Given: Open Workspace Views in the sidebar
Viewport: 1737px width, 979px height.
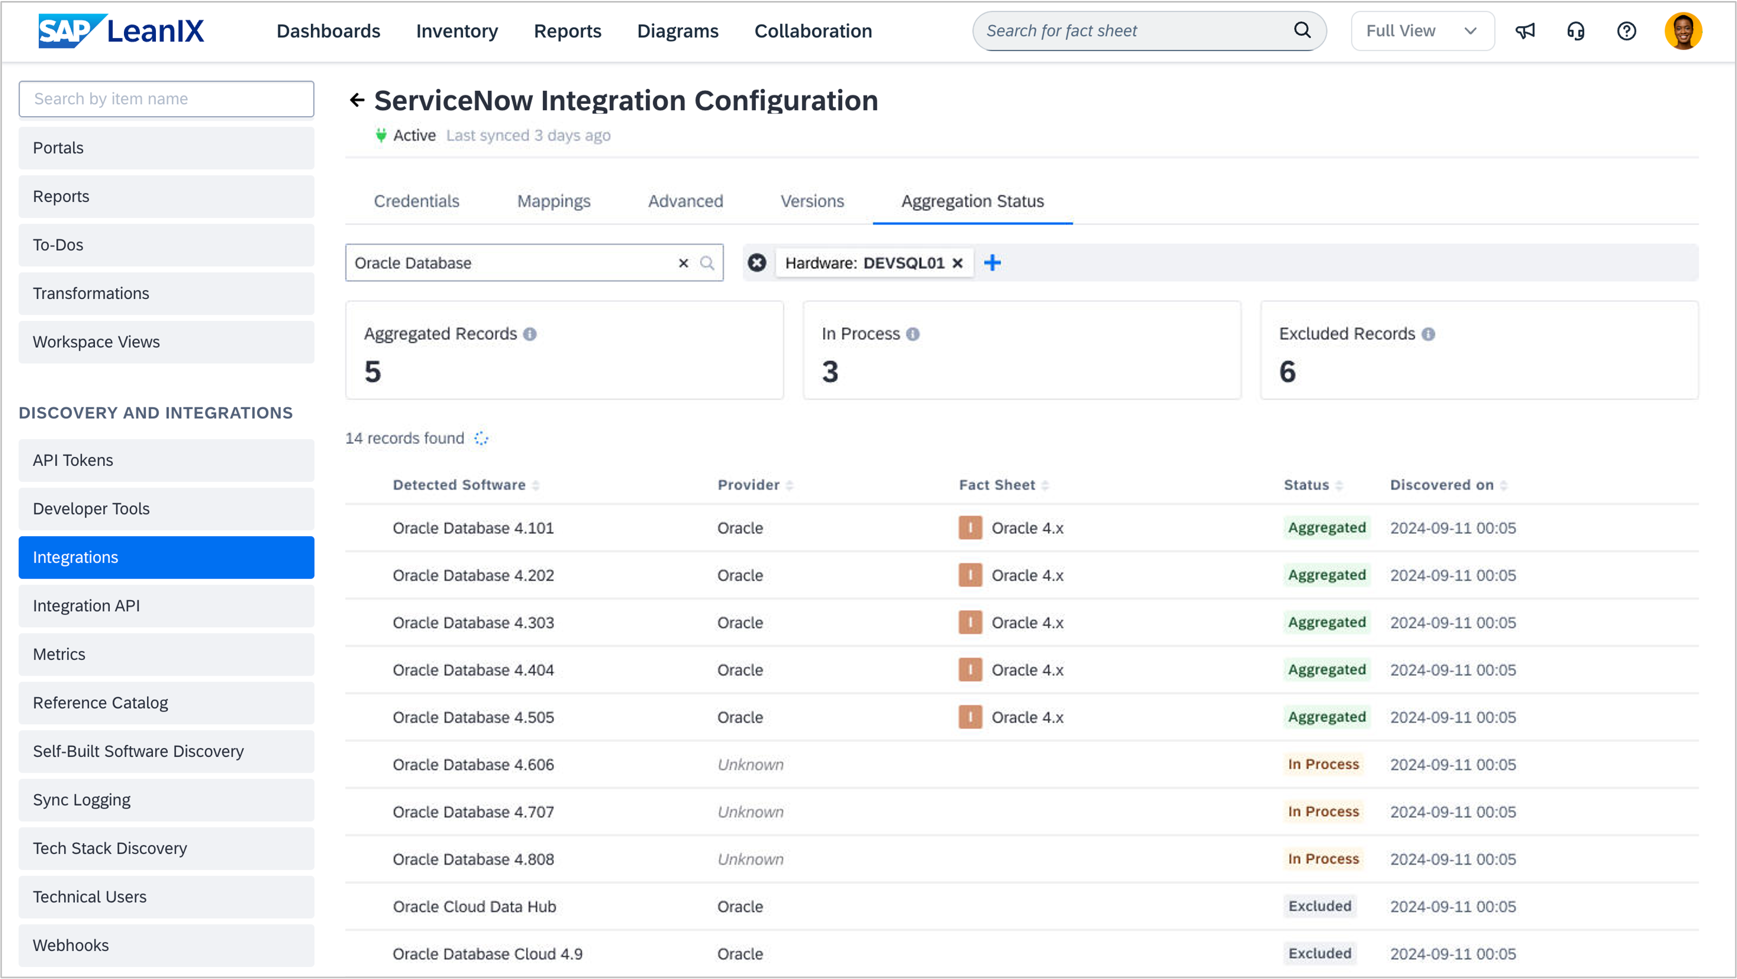Looking at the screenshot, I should pos(166,342).
